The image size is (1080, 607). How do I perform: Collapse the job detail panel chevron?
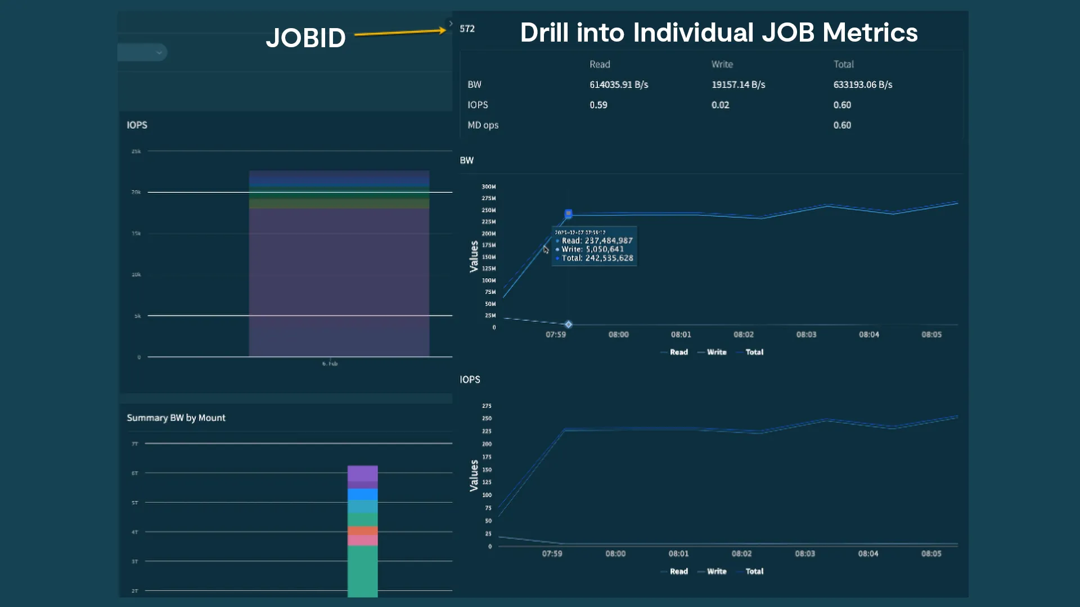tap(450, 24)
